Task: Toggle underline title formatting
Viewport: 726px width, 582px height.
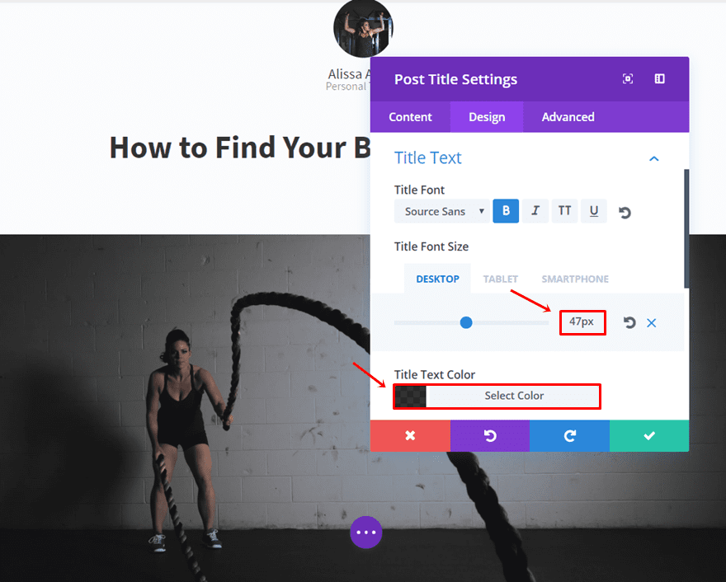Action: click(593, 211)
